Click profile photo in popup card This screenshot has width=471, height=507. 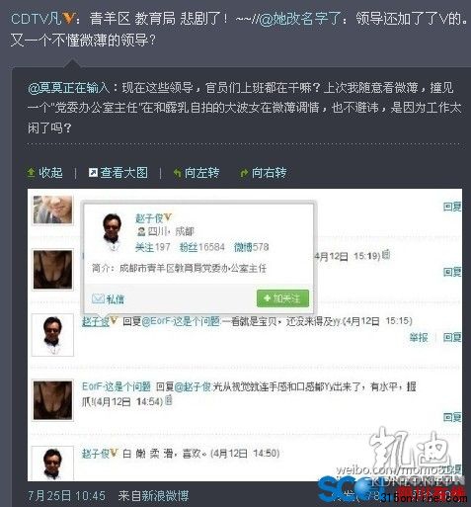[113, 230]
